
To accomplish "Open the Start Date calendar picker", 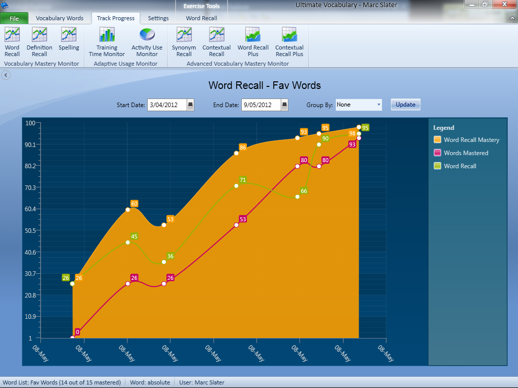I will (x=190, y=105).
